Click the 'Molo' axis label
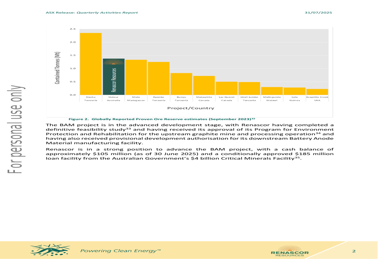378x259 pixels. (x=136, y=97)
